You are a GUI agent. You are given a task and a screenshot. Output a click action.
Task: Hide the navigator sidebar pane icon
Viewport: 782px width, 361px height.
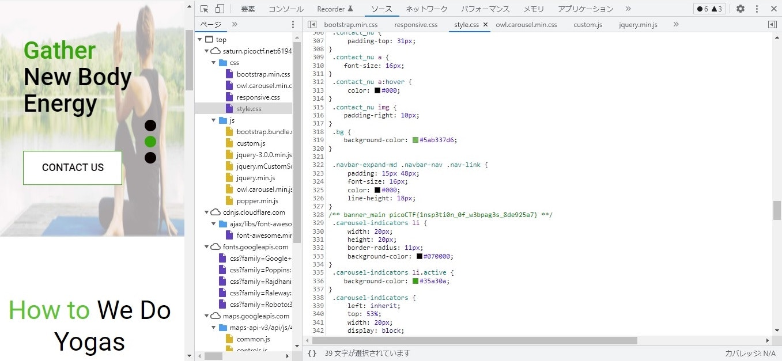point(312,25)
